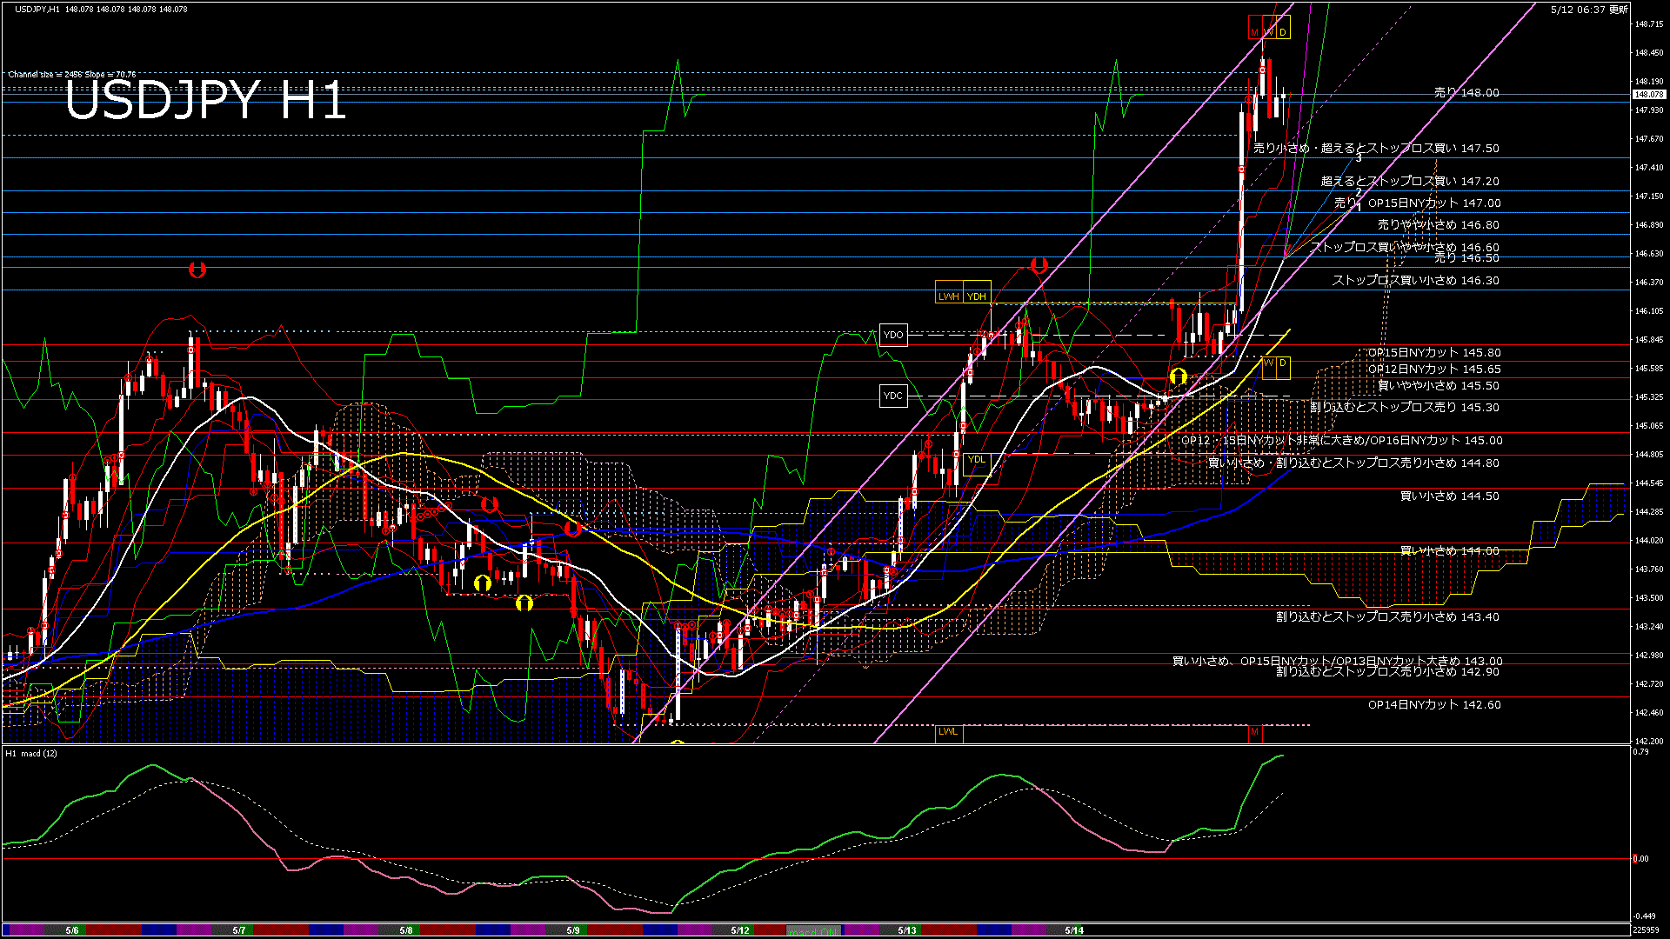Click the YDO yesterday open label box
The width and height of the screenshot is (1670, 939).
[893, 335]
